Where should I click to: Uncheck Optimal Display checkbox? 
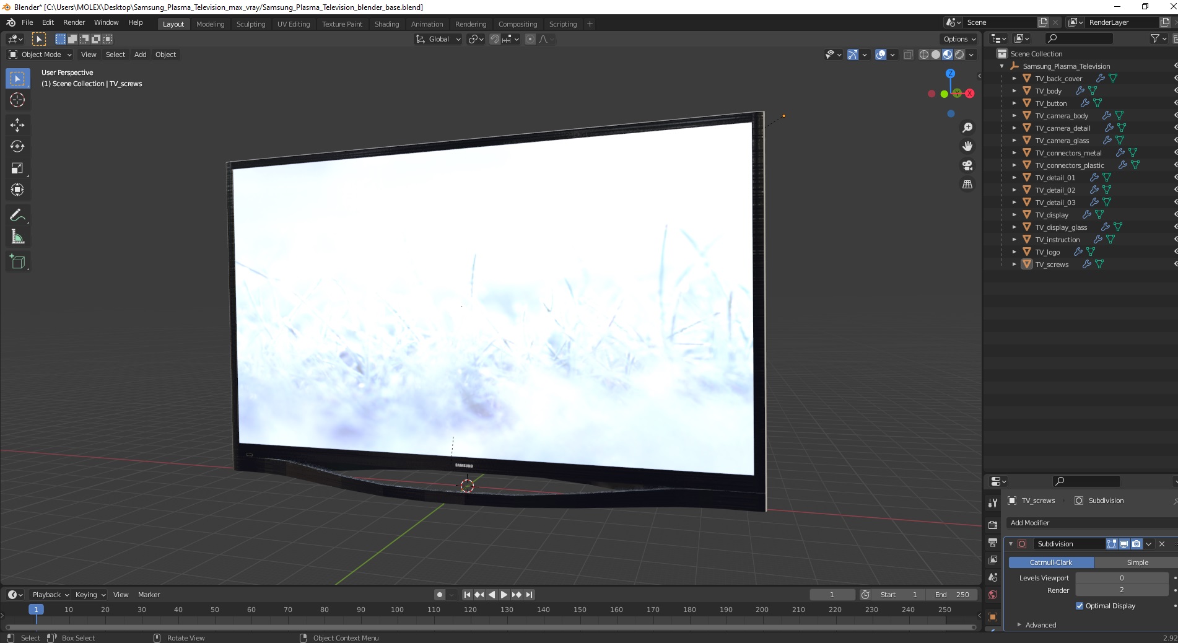(1080, 606)
